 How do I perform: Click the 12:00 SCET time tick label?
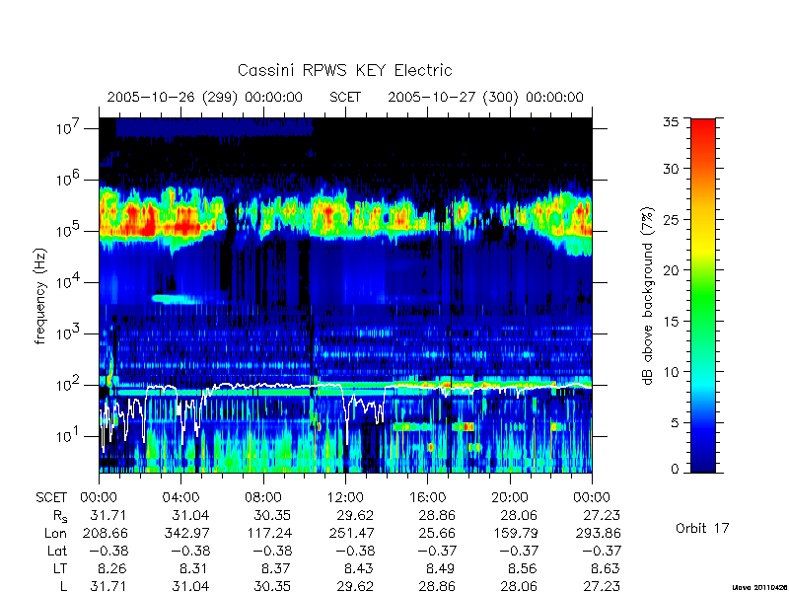coord(345,497)
